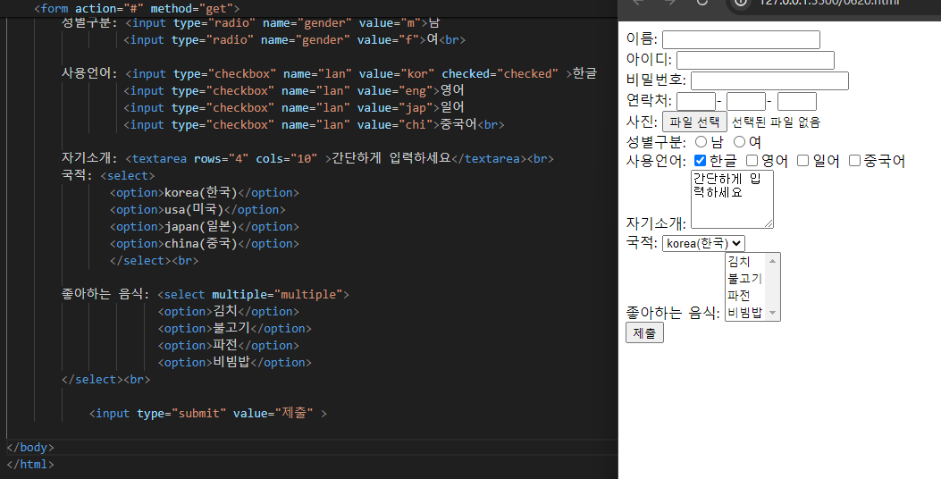Click the value="chi" checkbox code line
Viewport: 941px width, 479px height.
click(x=314, y=124)
